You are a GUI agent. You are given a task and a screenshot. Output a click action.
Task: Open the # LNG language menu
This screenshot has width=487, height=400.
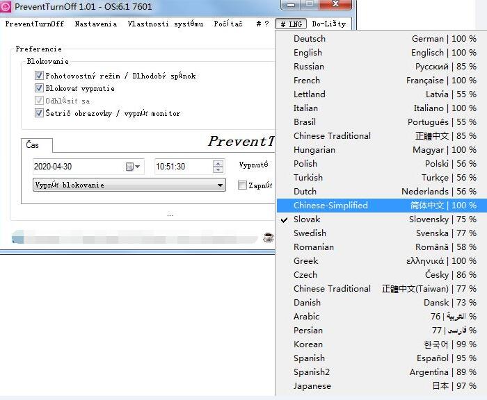291,24
